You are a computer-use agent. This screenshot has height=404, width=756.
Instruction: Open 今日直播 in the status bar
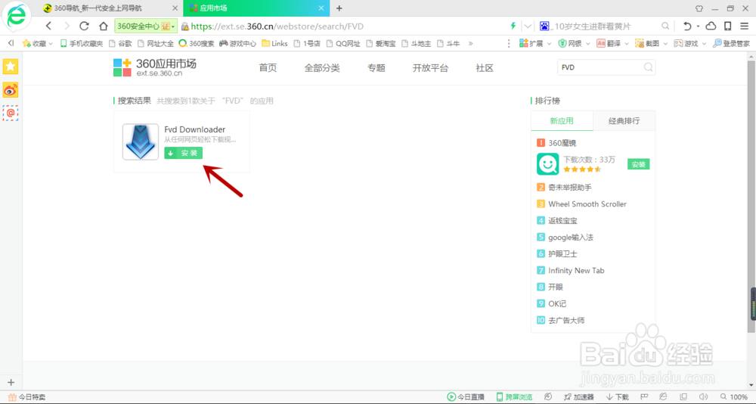(x=466, y=397)
